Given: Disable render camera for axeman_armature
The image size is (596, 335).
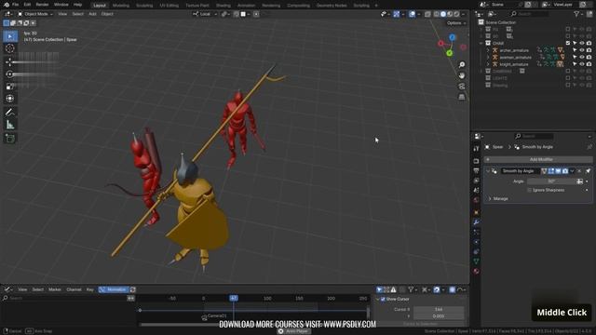Looking at the screenshot, I should 589,58.
